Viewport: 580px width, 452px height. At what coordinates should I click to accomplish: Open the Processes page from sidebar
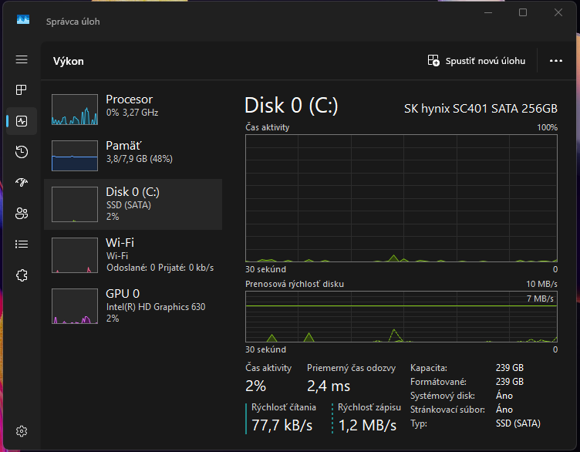click(22, 90)
